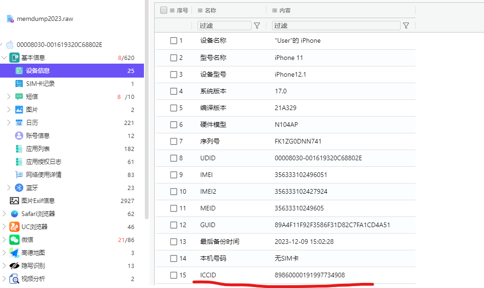Click the 日历 calendar icon
This screenshot has width=484, height=288.
click(x=19, y=123)
